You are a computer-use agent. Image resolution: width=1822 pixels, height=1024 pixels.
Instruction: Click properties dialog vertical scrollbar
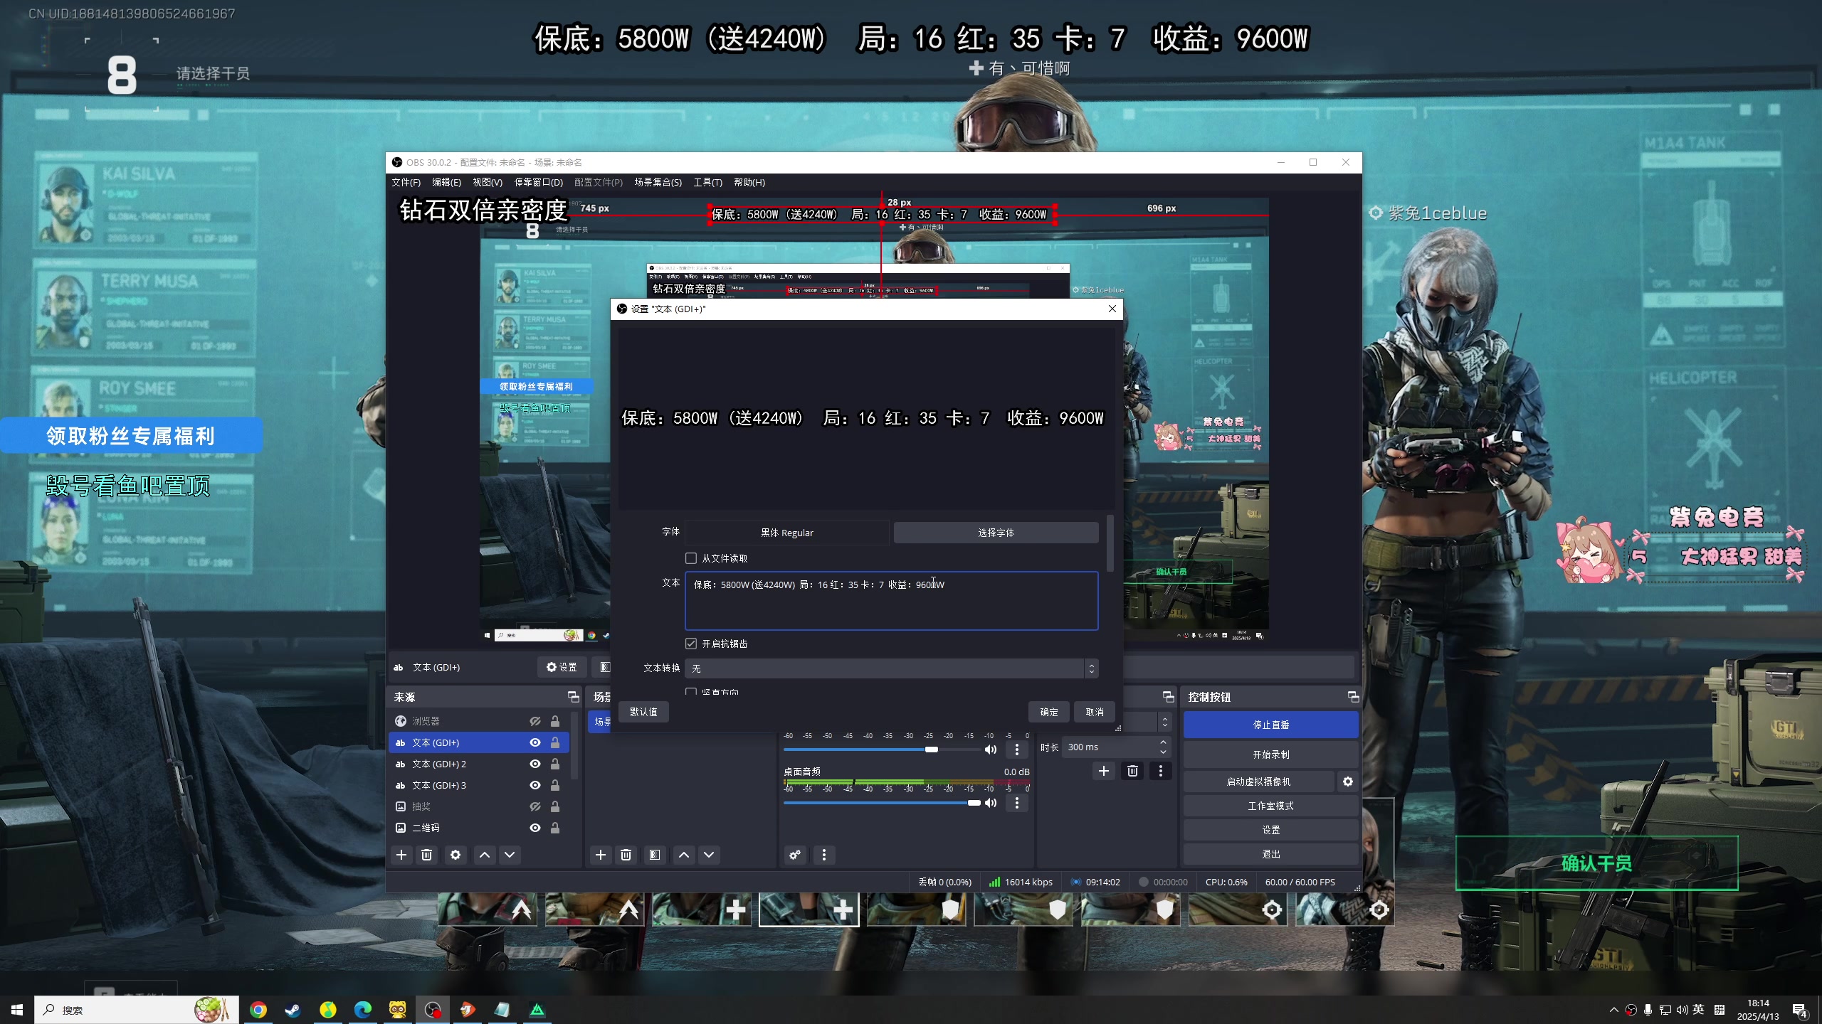[1110, 544]
